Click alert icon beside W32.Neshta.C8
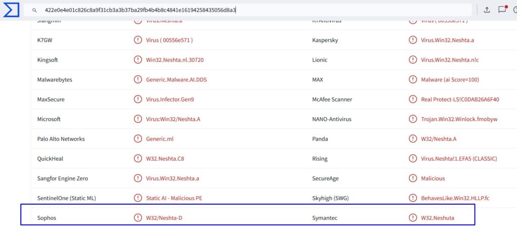The width and height of the screenshot is (517, 227). click(x=137, y=158)
